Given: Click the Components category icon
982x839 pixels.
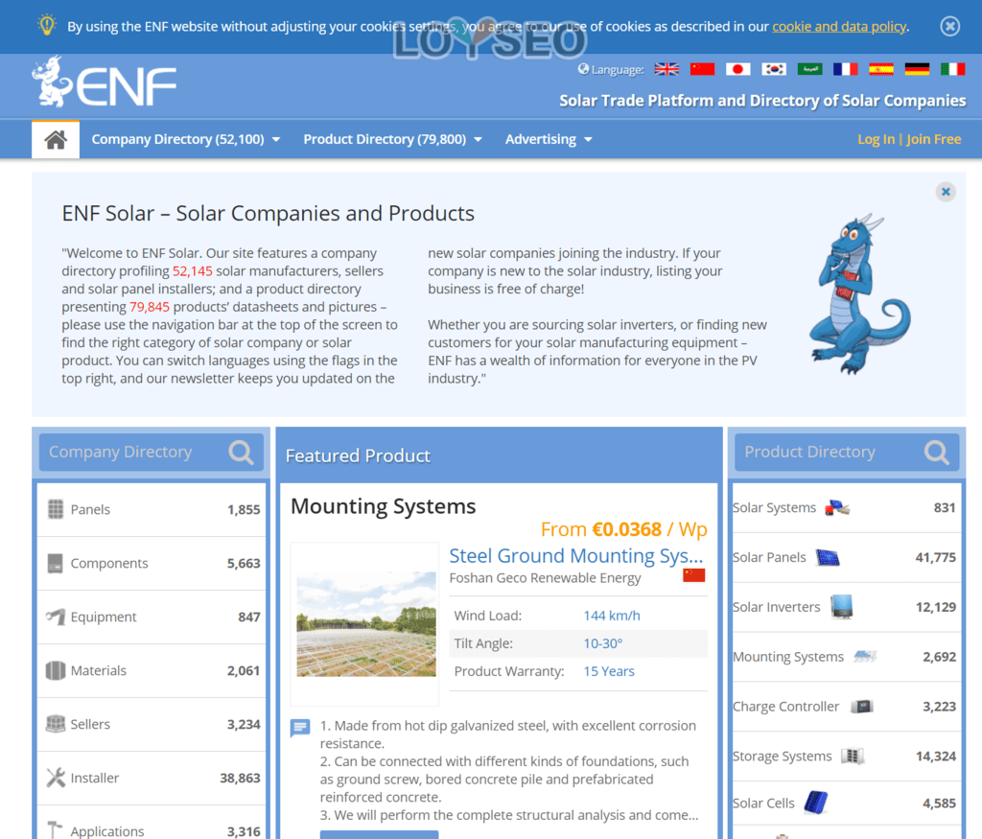Looking at the screenshot, I should pyautogui.click(x=55, y=563).
